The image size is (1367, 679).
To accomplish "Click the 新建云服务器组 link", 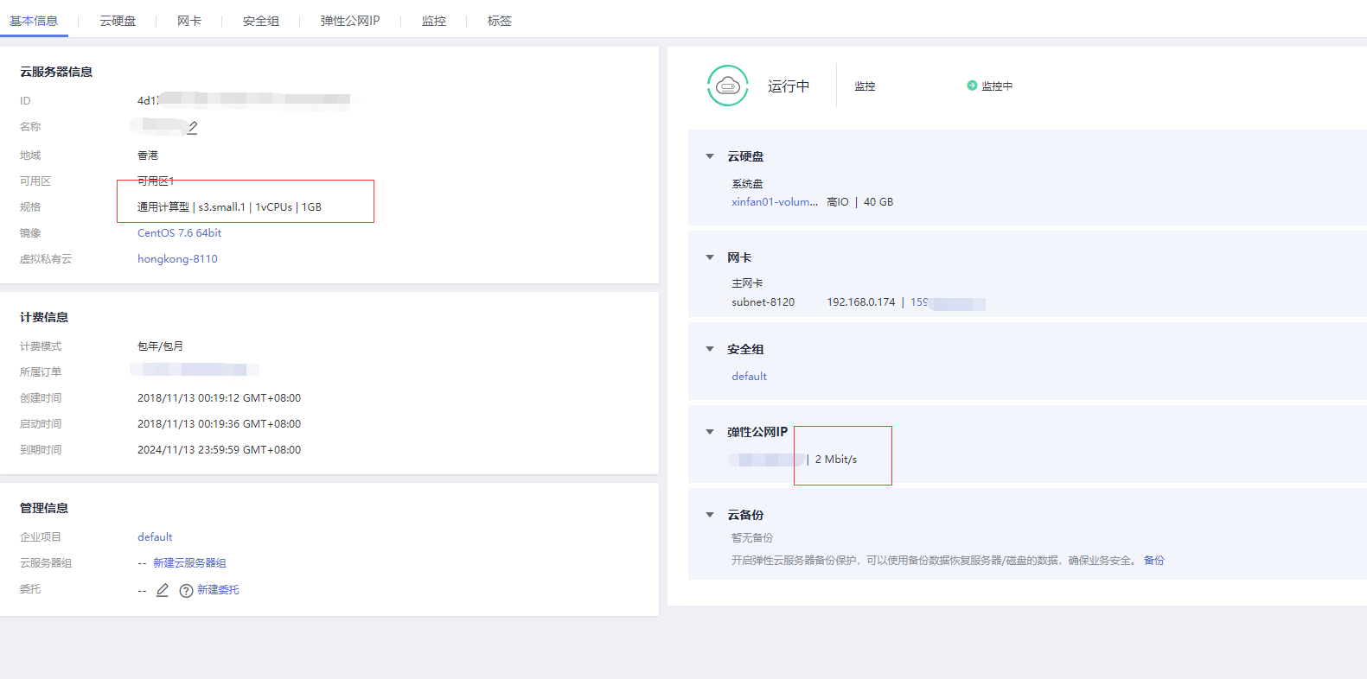I will [189, 563].
